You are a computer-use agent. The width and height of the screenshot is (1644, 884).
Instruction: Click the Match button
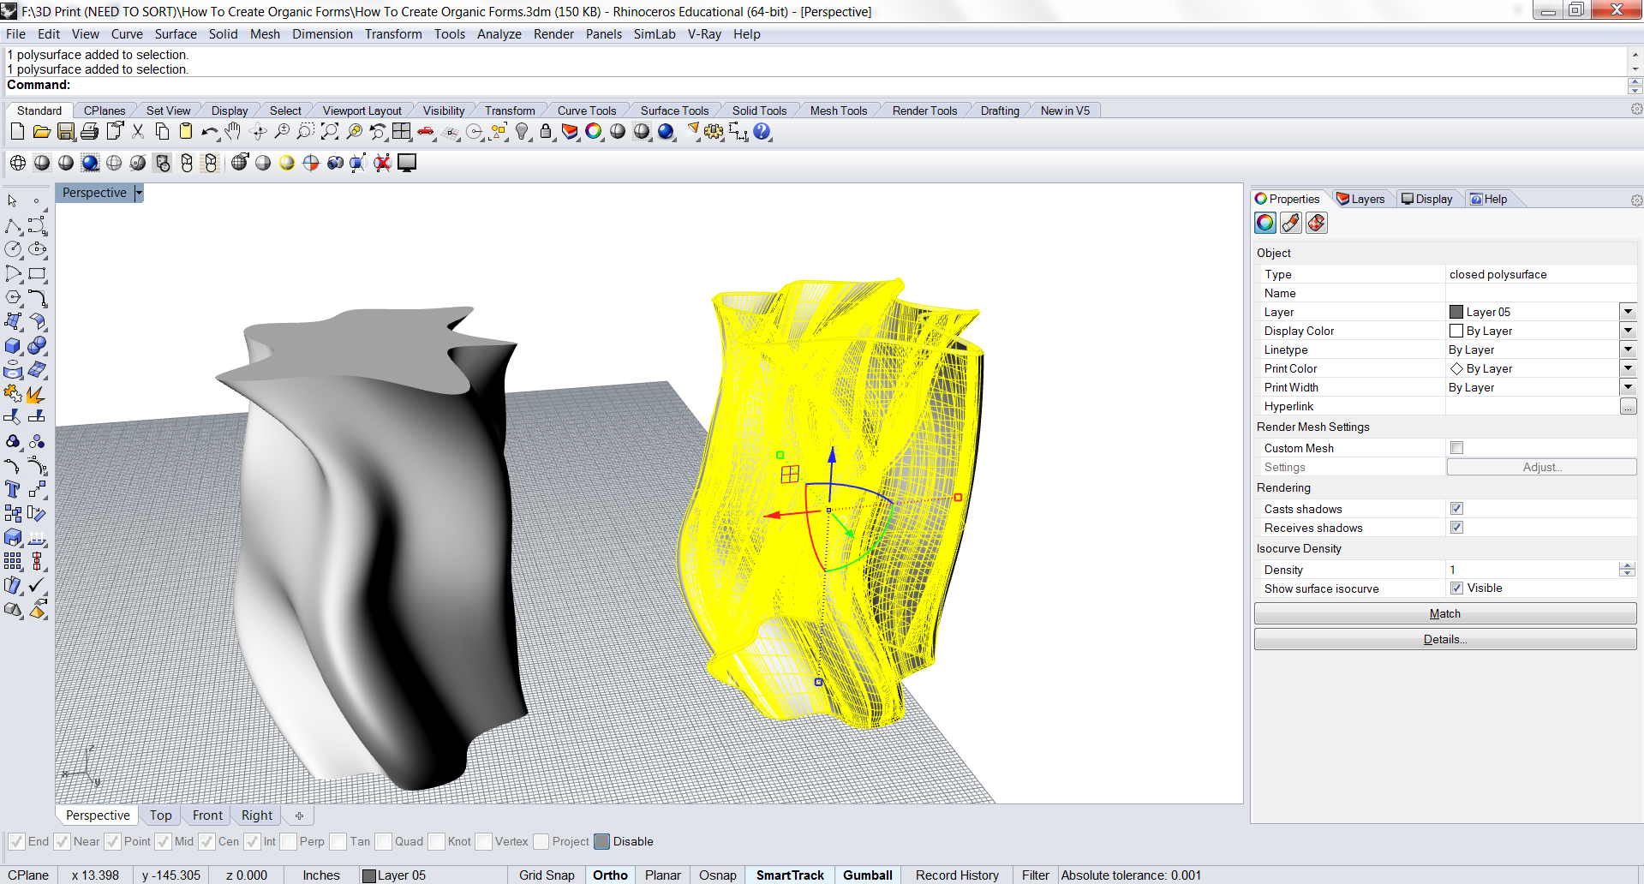[x=1445, y=613]
